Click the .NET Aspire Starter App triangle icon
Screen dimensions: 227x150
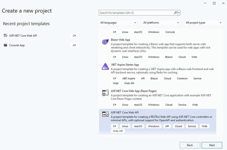pyautogui.click(x=105, y=66)
